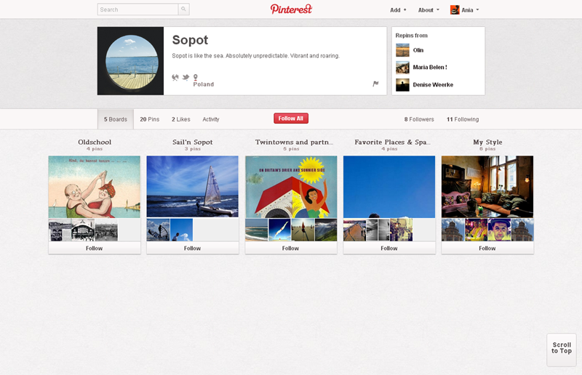
Task: Switch to the Activity tab
Action: point(211,119)
